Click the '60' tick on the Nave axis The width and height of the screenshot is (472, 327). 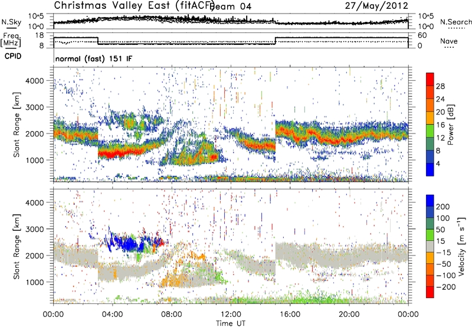tap(422, 35)
